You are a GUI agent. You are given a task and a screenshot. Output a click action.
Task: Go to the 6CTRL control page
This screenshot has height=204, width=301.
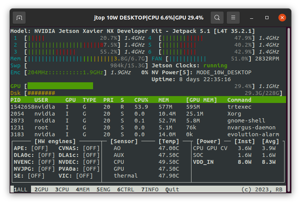pyautogui.click(x=126, y=189)
